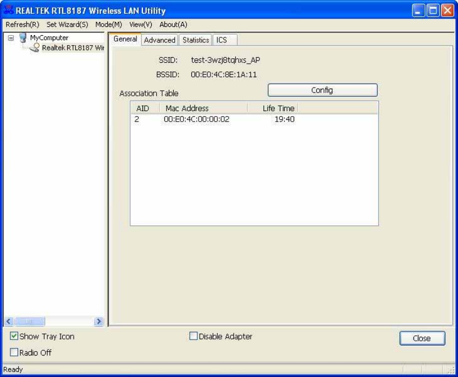Viewport: 458px width, 377px height.
Task: Switch to the ICS tab
Action: [225, 40]
